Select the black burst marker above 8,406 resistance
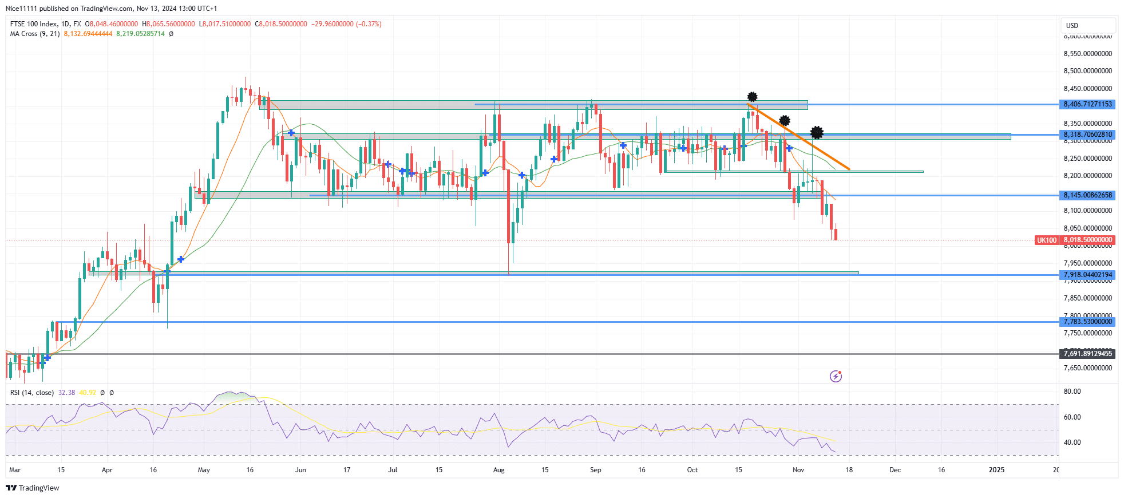 pos(753,97)
